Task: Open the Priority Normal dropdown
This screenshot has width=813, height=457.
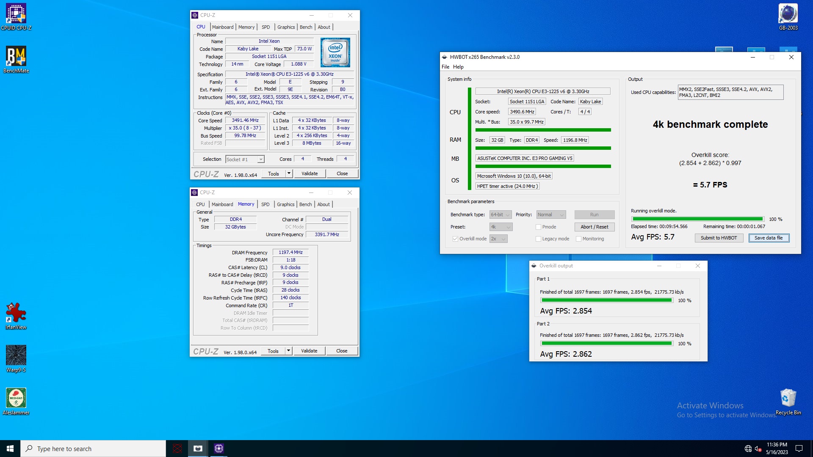Action: (x=551, y=215)
